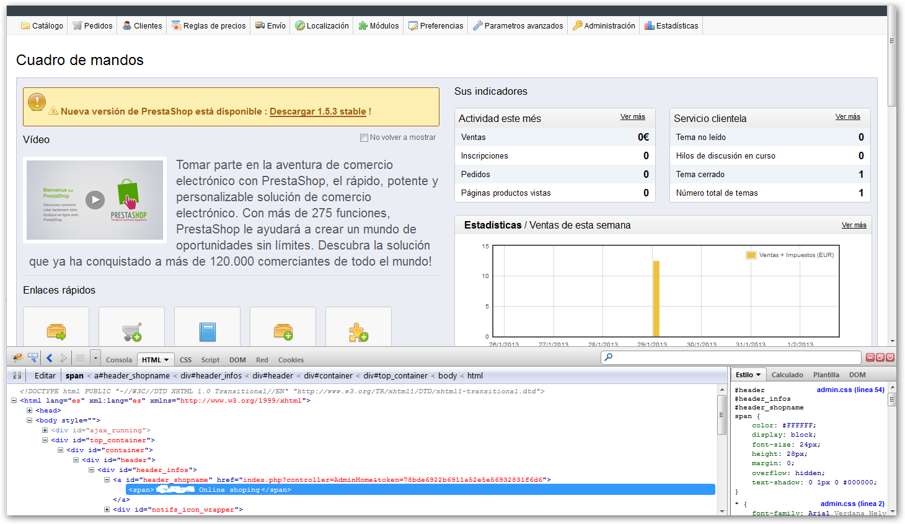Click Ver más in the Estadísticas panel
Screen dimensions: 905x524
pyautogui.click(x=854, y=225)
